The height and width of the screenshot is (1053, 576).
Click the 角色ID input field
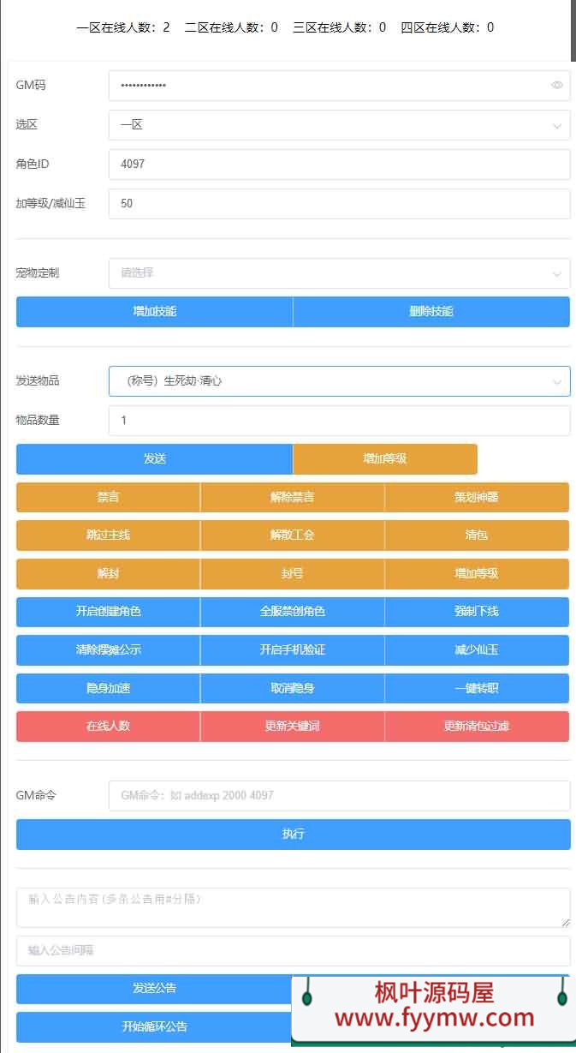339,164
